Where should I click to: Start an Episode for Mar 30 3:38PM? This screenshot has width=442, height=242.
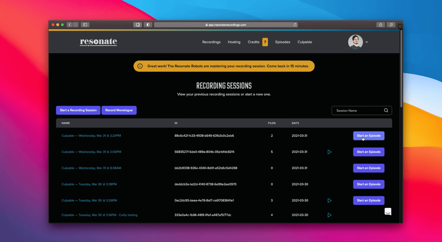369,184
